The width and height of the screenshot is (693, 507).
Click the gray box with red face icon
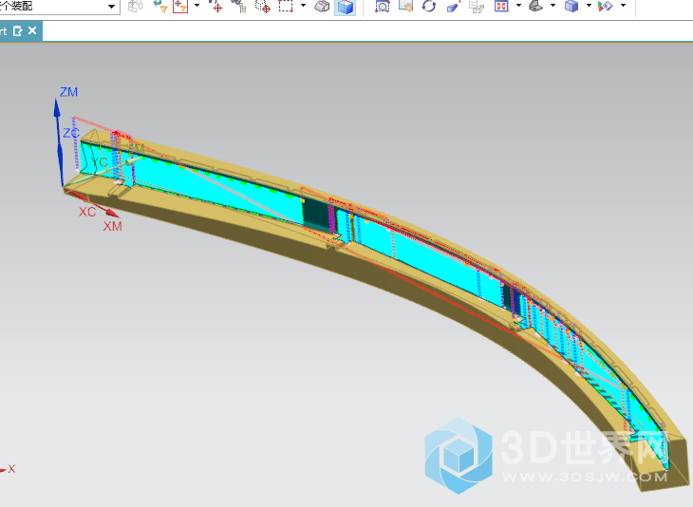[322, 7]
